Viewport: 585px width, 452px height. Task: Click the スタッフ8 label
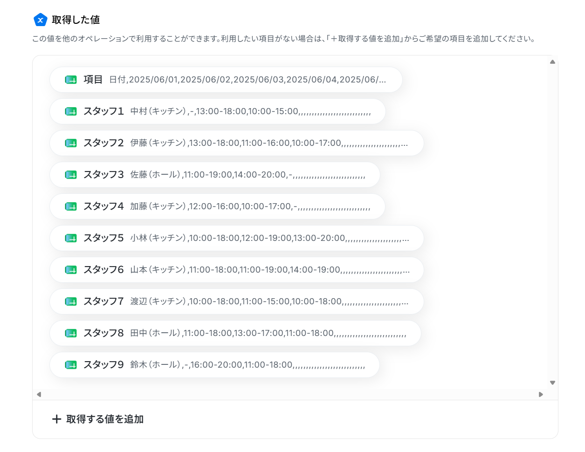(103, 333)
